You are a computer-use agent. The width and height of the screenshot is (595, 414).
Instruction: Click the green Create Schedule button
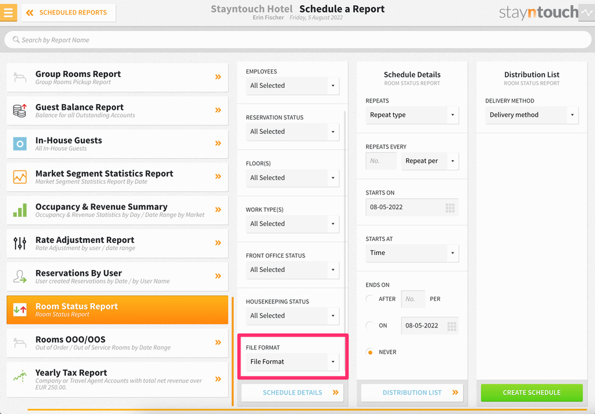pyautogui.click(x=532, y=393)
